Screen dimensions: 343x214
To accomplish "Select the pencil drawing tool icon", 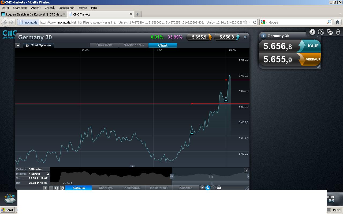I will pyautogui.click(x=202, y=188).
